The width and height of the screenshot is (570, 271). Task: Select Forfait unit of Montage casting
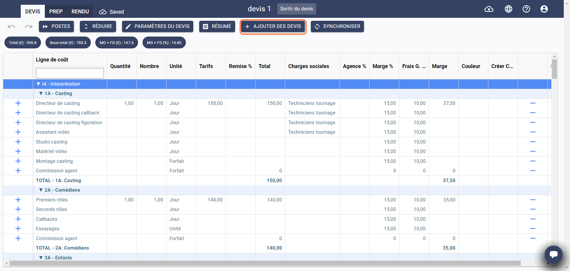click(181, 161)
